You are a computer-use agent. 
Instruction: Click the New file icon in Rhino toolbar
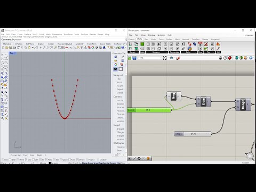coord(3,47)
